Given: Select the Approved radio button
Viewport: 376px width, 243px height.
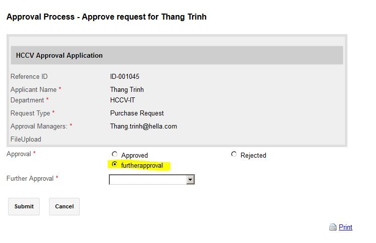Looking at the screenshot, I should (115, 155).
